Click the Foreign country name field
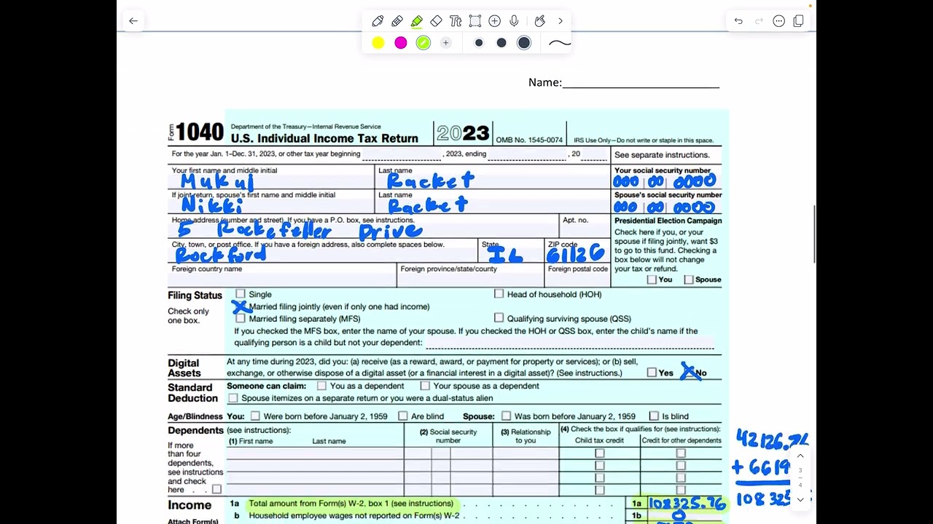 [282, 275]
